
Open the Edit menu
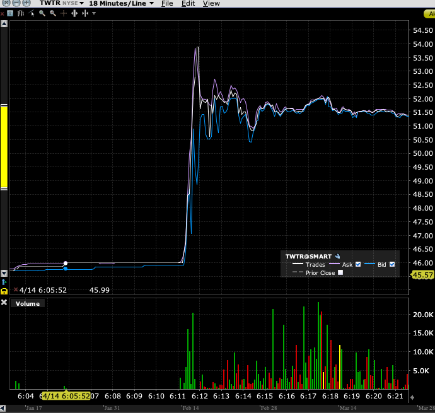coord(188,3)
